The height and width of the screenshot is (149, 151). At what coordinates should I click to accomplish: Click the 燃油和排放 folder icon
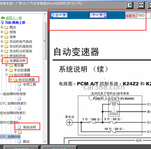(x=6, y=56)
